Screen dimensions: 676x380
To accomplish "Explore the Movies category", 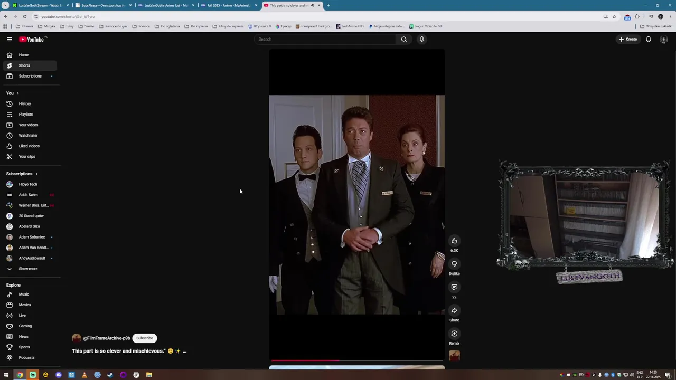I will click(29, 305).
